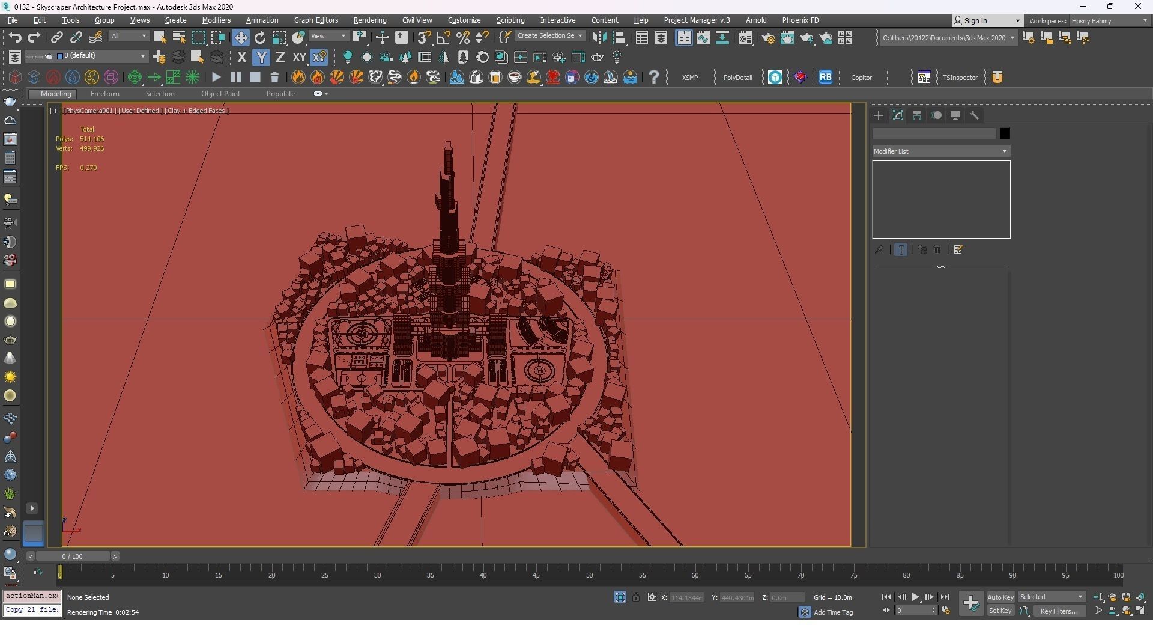The image size is (1153, 625).
Task: Open the Phoenix FD menu
Action: tap(800, 20)
